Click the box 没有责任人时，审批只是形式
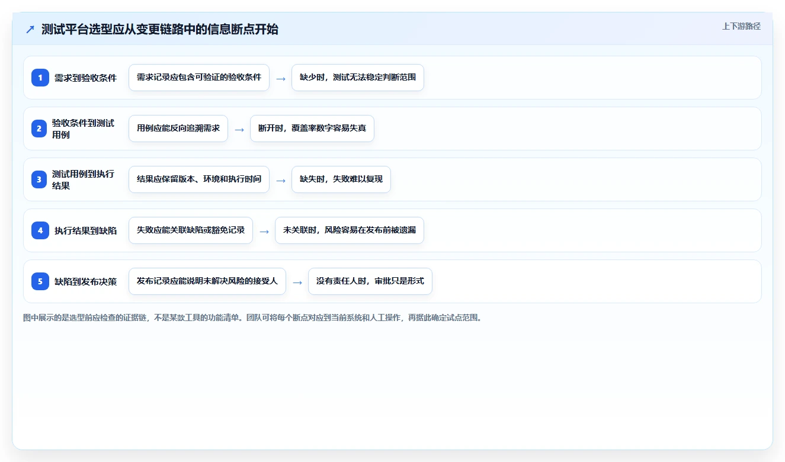Image resolution: width=785 pixels, height=462 pixels. click(370, 281)
